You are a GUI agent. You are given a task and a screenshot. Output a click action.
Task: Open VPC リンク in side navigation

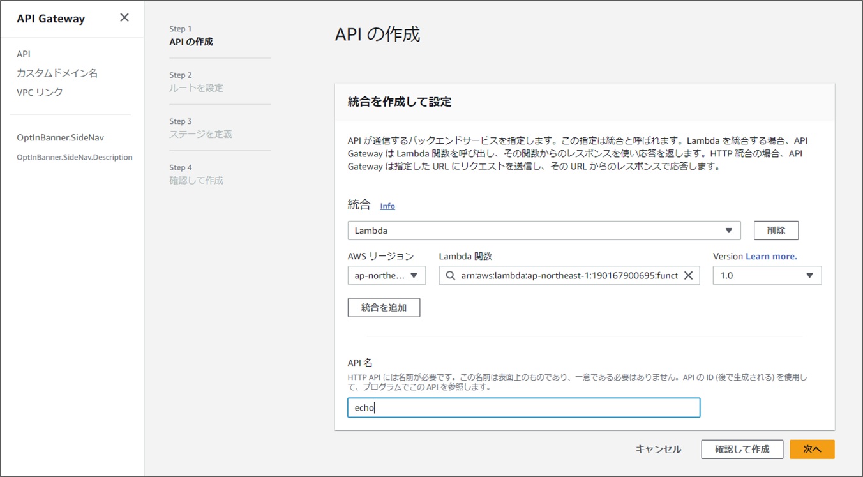(40, 93)
